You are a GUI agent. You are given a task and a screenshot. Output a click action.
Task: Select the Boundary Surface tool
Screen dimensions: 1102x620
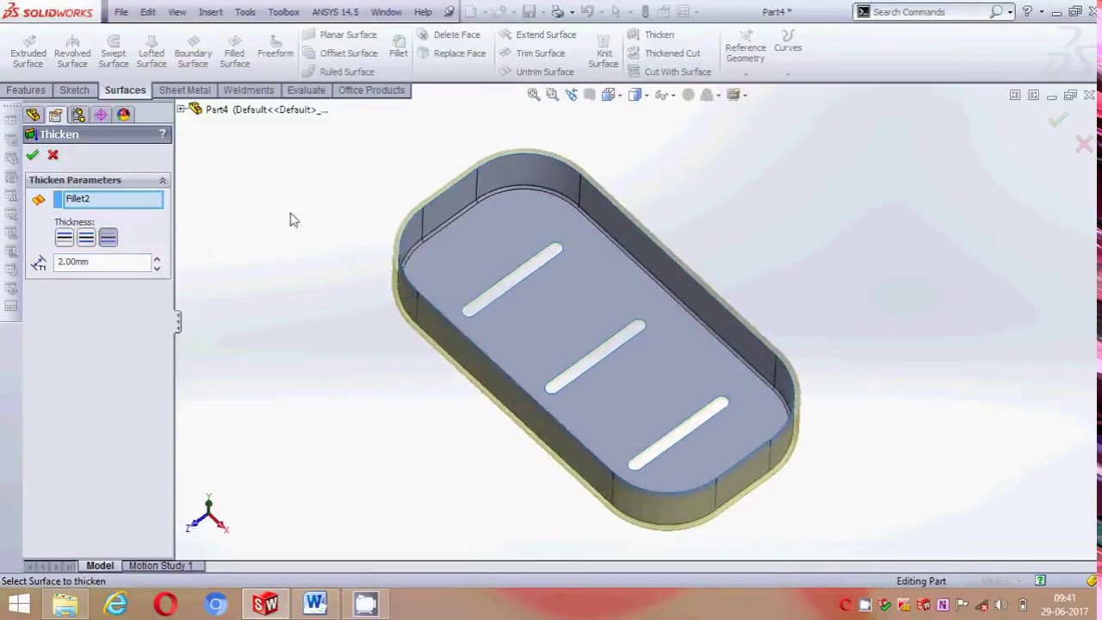coord(193,52)
